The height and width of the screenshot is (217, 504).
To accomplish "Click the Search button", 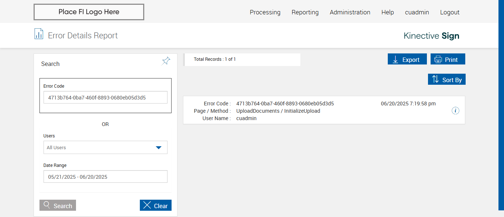I will 58,206.
